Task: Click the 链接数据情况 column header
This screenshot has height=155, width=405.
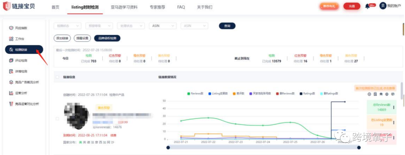Action: click(167, 77)
